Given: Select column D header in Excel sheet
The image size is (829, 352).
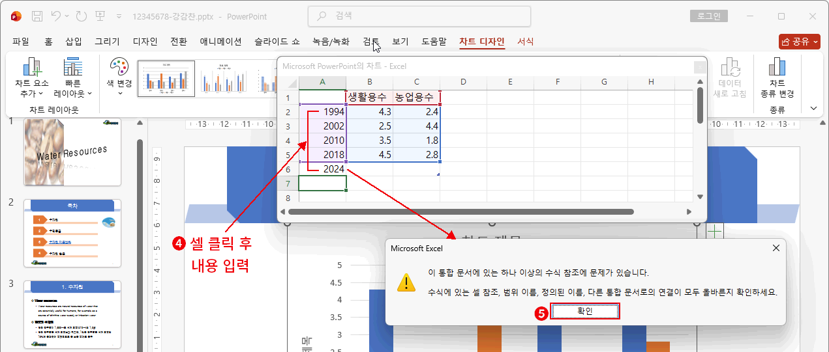Looking at the screenshot, I should pos(463,82).
